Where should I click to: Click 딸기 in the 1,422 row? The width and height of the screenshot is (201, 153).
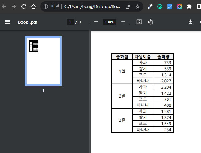coord(143,93)
